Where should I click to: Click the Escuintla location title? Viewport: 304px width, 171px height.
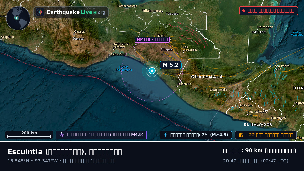pyautogui.click(x=65, y=152)
